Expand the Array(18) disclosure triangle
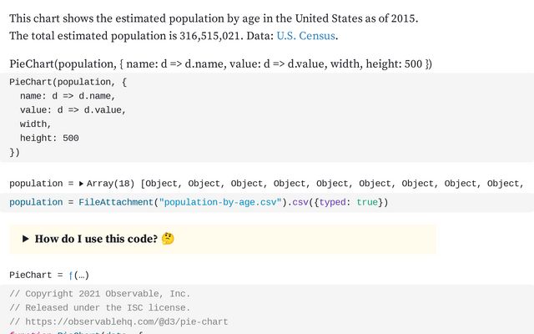This screenshot has width=534, height=334. (82, 184)
